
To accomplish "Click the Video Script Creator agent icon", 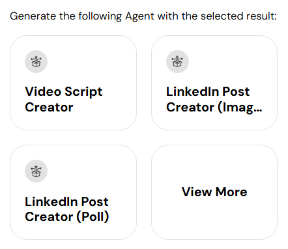I will 36,61.
